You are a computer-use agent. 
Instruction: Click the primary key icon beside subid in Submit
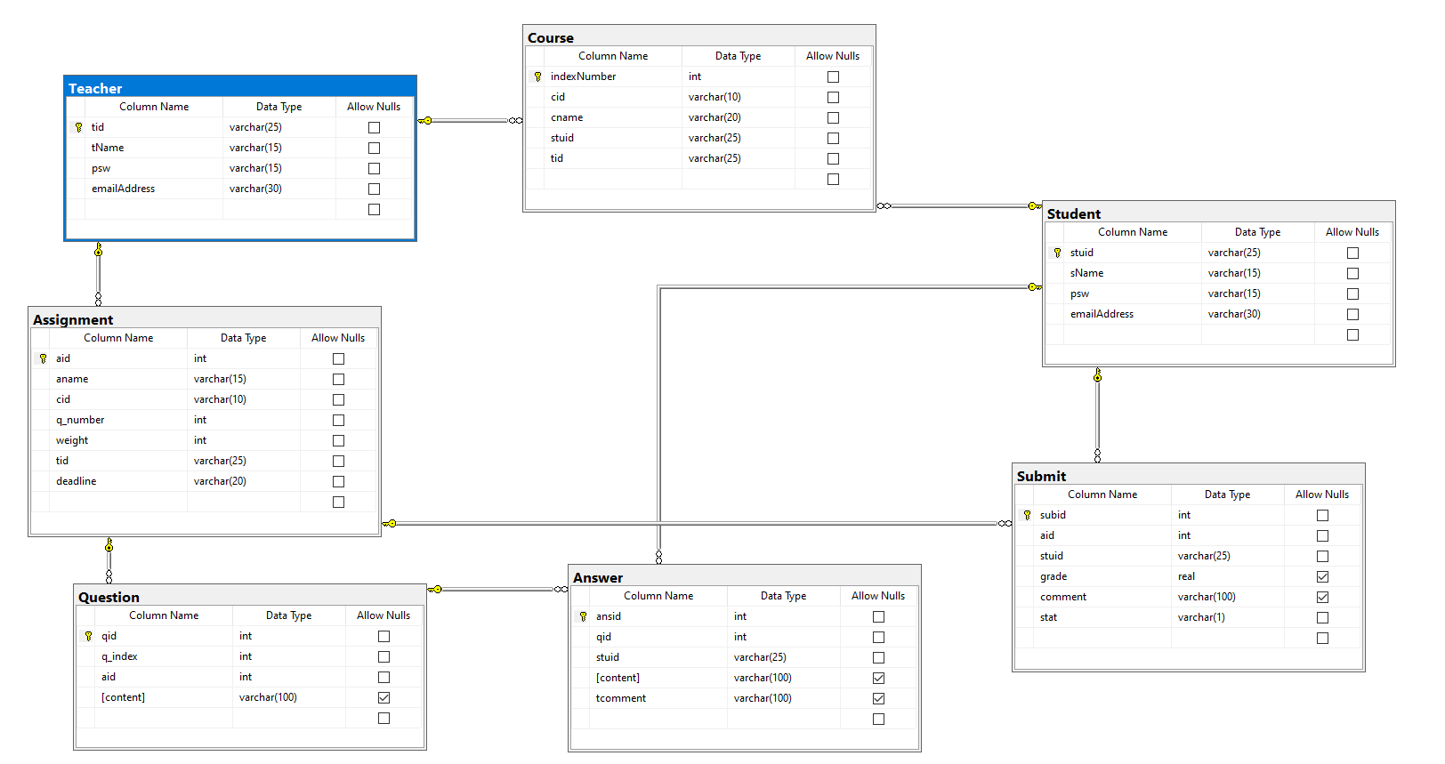point(1027,515)
